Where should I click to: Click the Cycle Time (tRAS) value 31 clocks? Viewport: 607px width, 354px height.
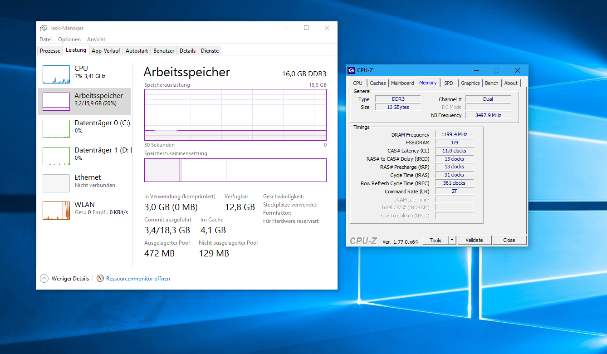(454, 175)
